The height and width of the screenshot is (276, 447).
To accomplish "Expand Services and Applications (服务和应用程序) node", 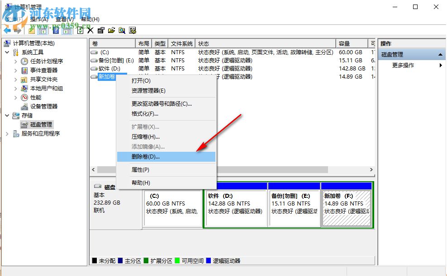I will [x=7, y=134].
